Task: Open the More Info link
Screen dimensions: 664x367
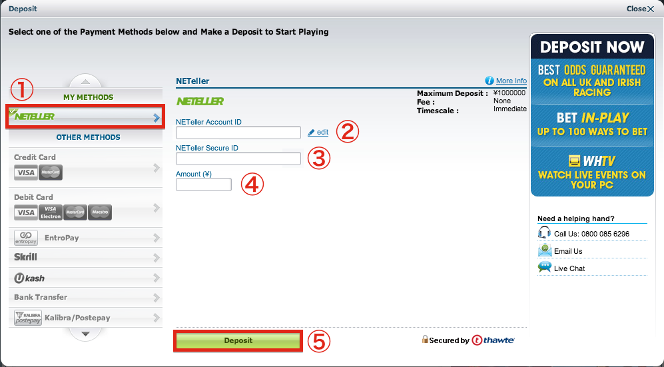Action: tap(511, 81)
